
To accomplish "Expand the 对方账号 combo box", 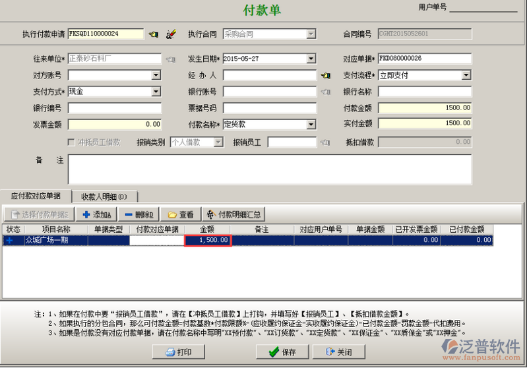I will tap(156, 75).
